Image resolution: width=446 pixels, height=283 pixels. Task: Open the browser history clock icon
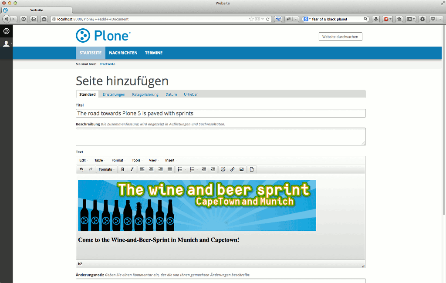pyautogui.click(x=24, y=19)
